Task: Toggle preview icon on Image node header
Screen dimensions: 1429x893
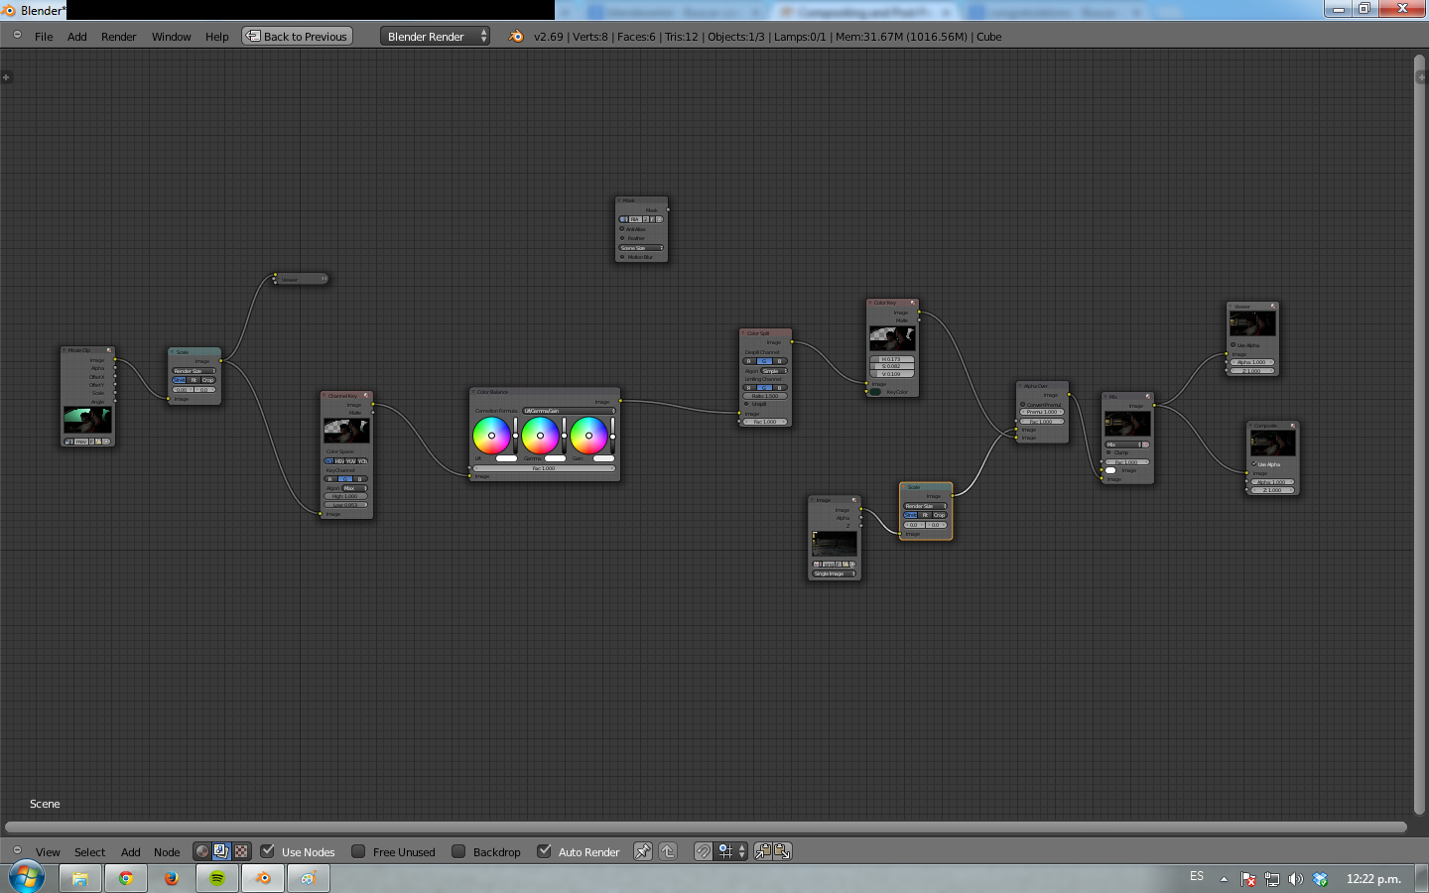Action: click(x=854, y=500)
